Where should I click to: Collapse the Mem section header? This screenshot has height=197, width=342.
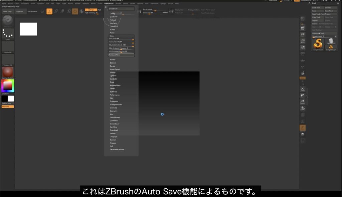pyautogui.click(x=112, y=36)
